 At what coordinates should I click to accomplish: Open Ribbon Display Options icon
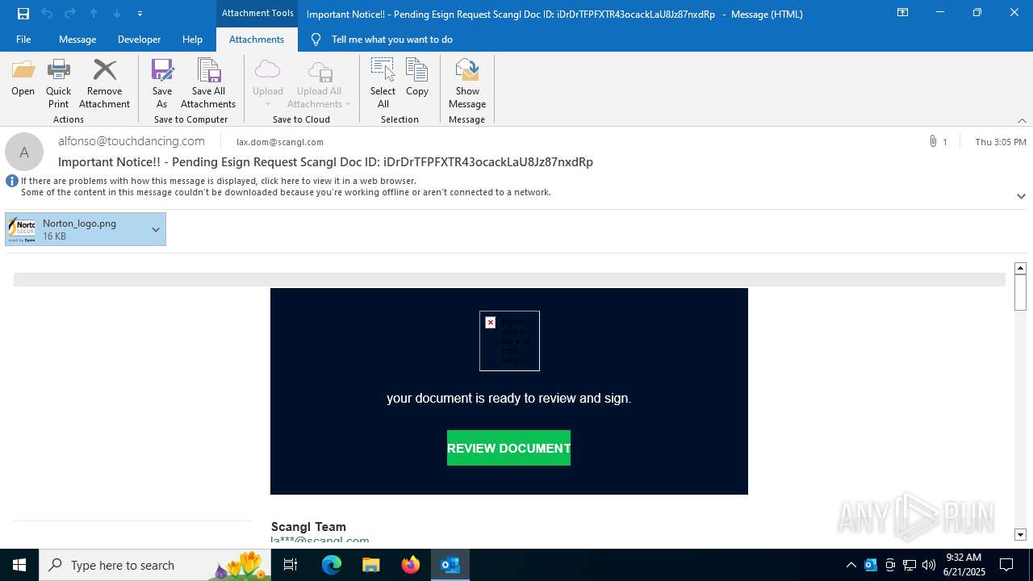[x=902, y=13]
